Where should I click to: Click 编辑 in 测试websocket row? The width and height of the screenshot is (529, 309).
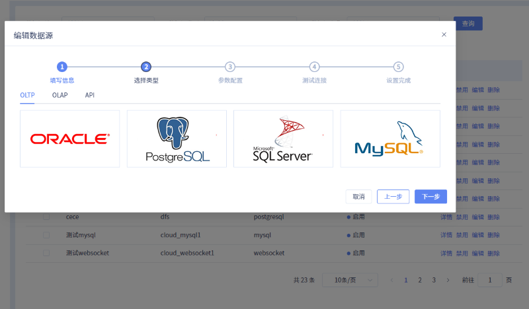pyautogui.click(x=477, y=254)
